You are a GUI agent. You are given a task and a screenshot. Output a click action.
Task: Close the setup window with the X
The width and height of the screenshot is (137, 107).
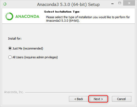coord(129,3)
